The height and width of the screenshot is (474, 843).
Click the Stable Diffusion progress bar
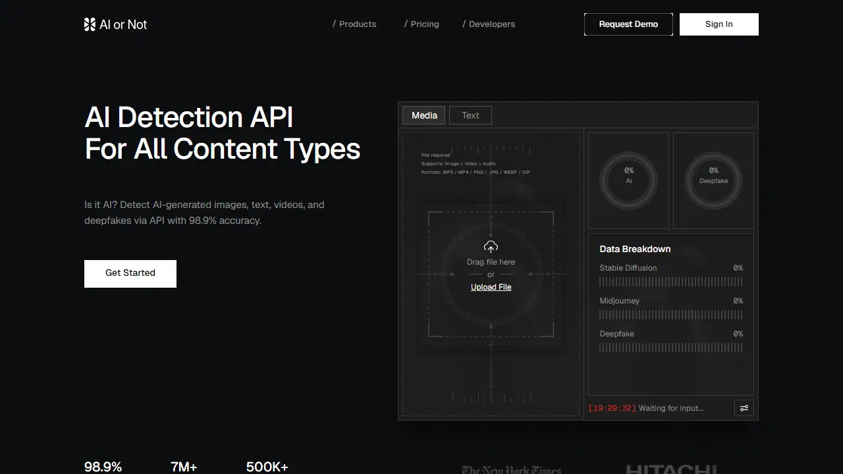671,282
